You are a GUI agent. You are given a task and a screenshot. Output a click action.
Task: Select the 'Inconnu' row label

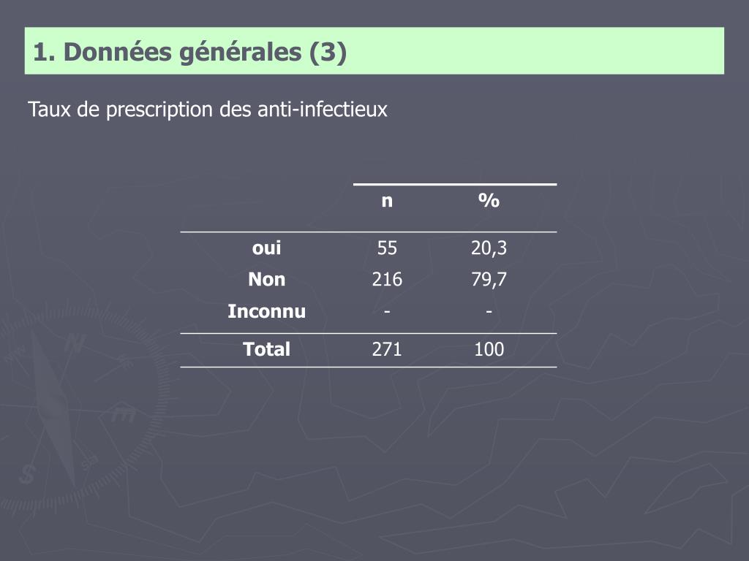tap(266, 311)
